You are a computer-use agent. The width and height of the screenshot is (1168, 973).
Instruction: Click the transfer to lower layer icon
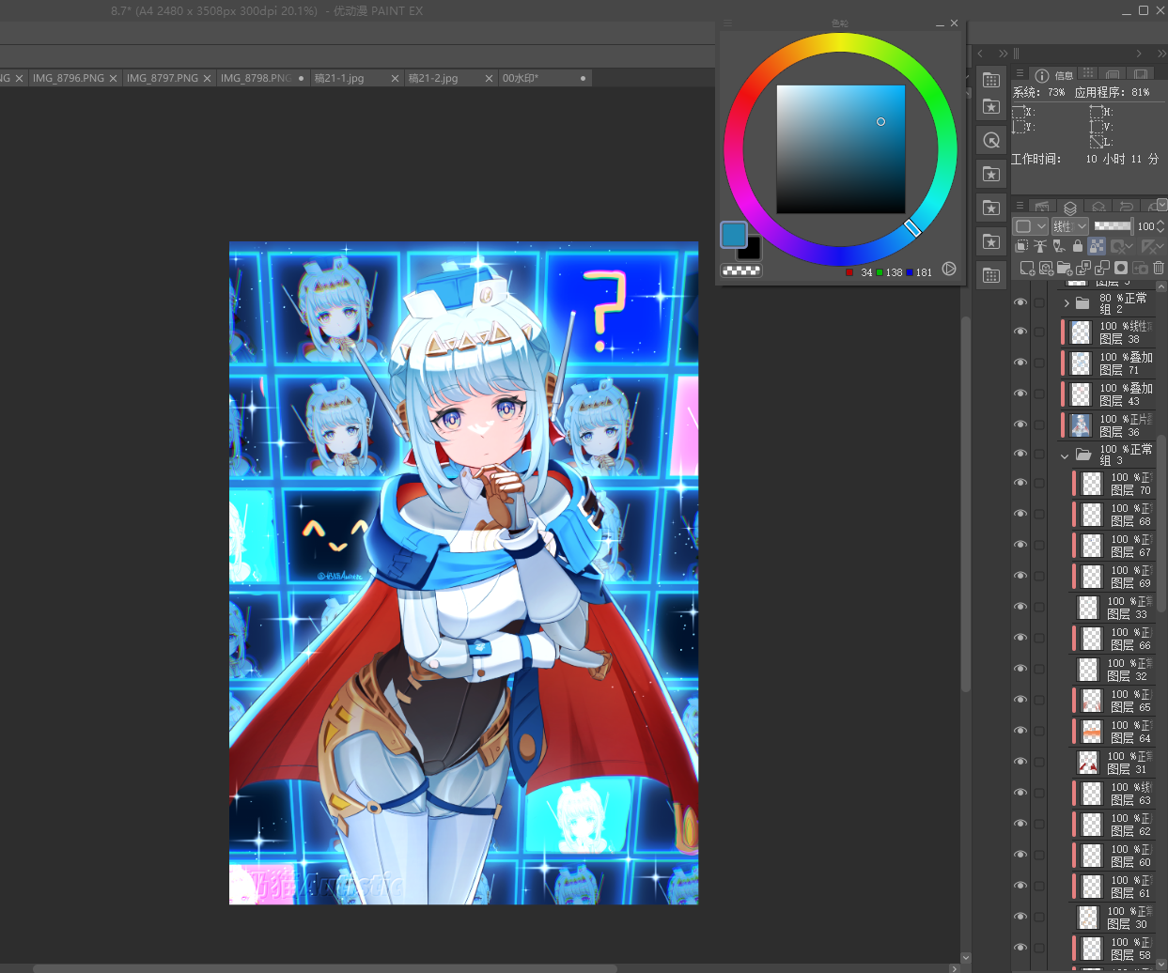coord(1083,269)
